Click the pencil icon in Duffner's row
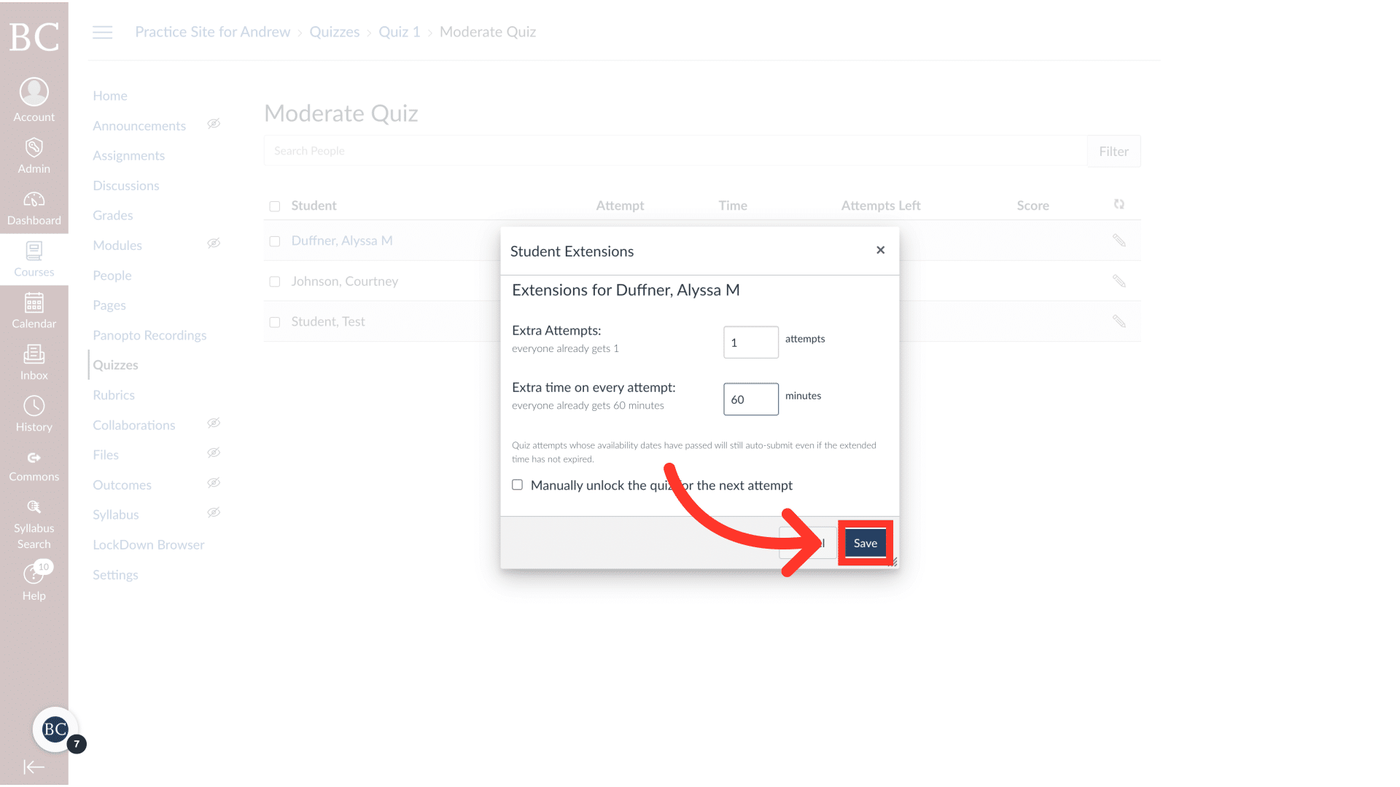Image resolution: width=1400 pixels, height=787 pixels. [x=1119, y=240]
